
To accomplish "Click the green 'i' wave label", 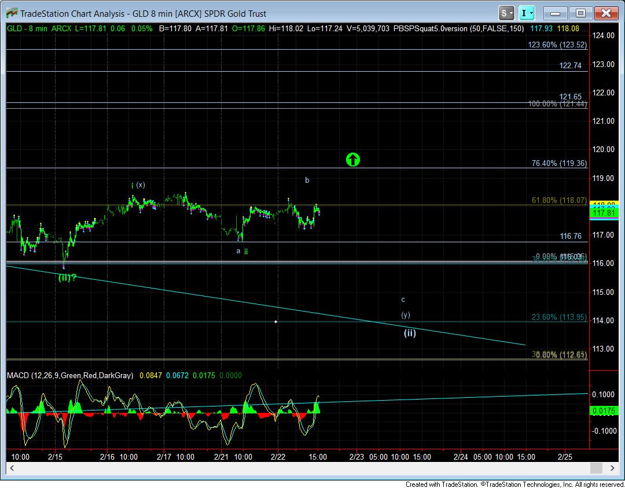I will click(133, 185).
